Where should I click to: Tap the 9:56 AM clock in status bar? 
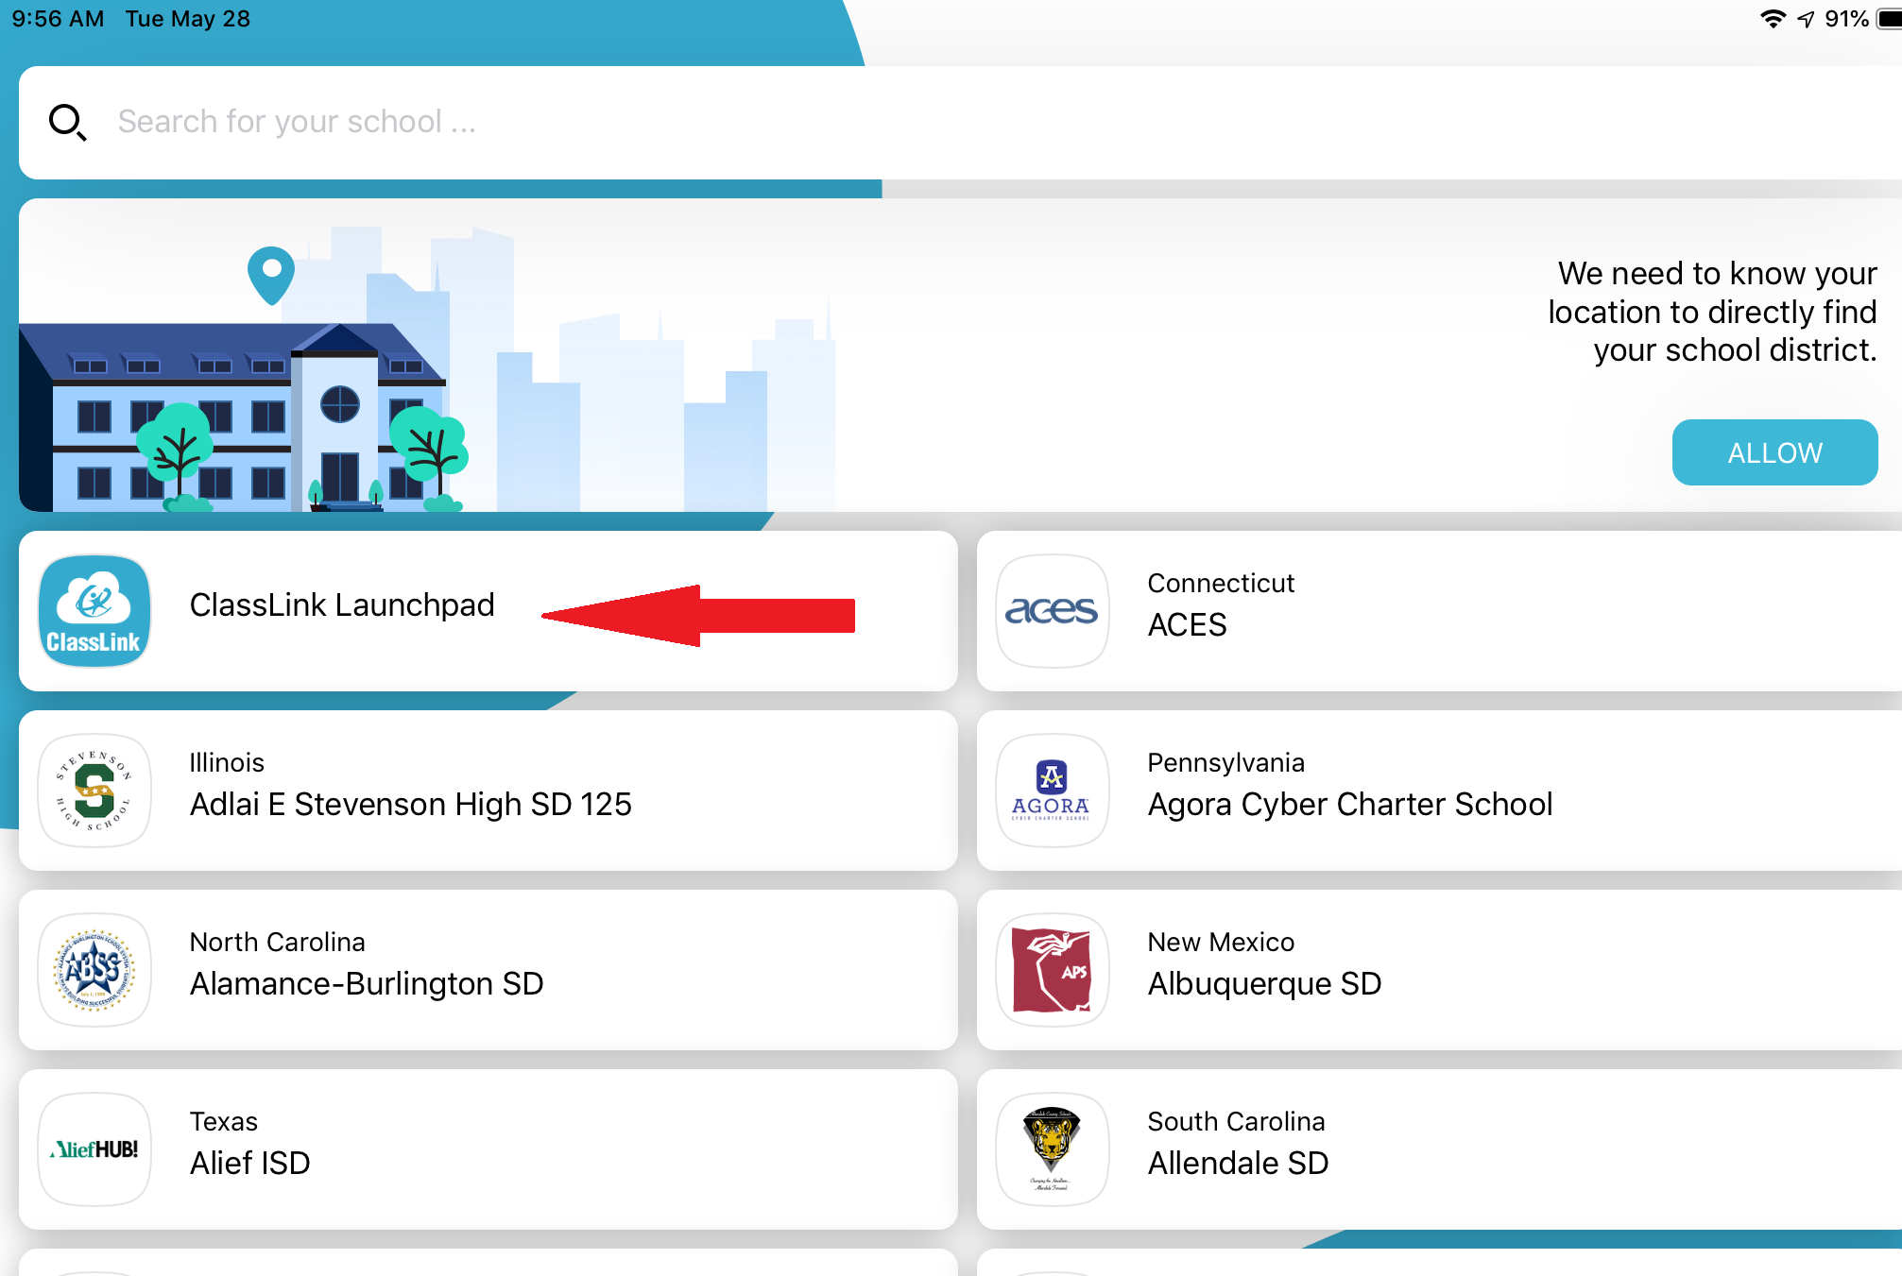click(59, 19)
